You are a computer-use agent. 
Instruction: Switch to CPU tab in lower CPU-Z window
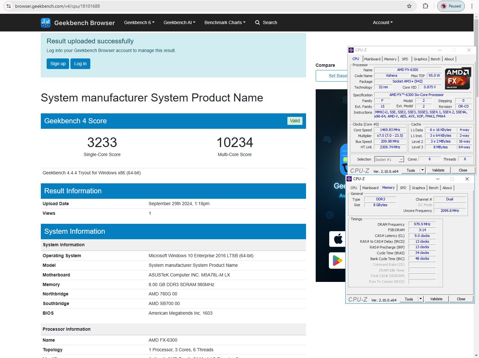(354, 188)
